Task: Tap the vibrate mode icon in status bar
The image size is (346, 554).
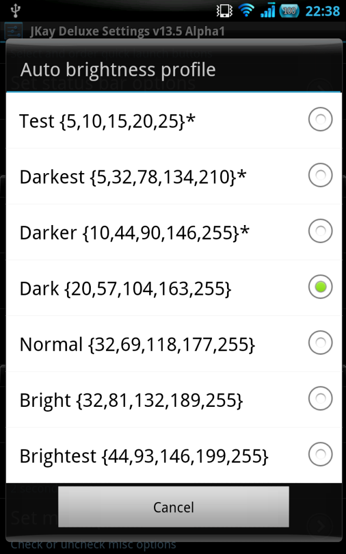Action: click(x=224, y=11)
